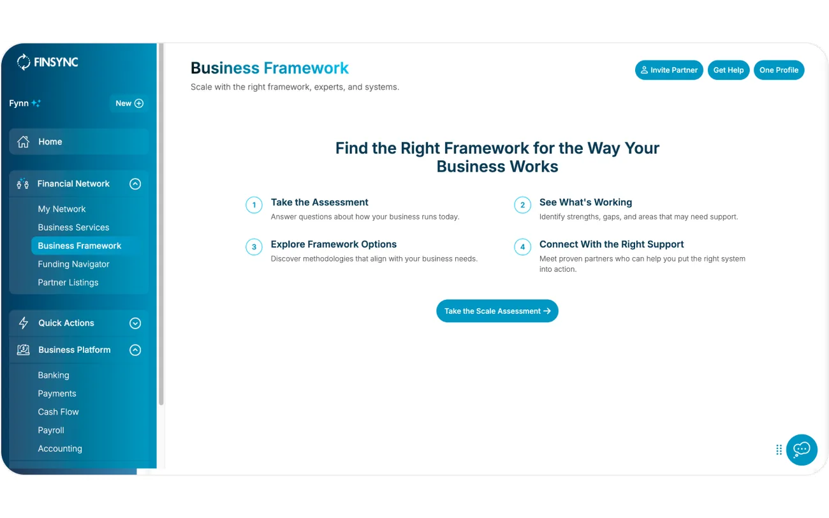Click Take the Scale Assessment button
This screenshot has height=518, width=829.
pyautogui.click(x=497, y=311)
